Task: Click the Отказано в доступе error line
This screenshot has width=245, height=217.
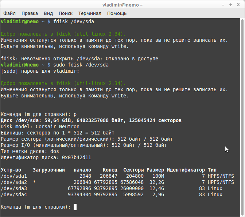Action: click(79, 59)
